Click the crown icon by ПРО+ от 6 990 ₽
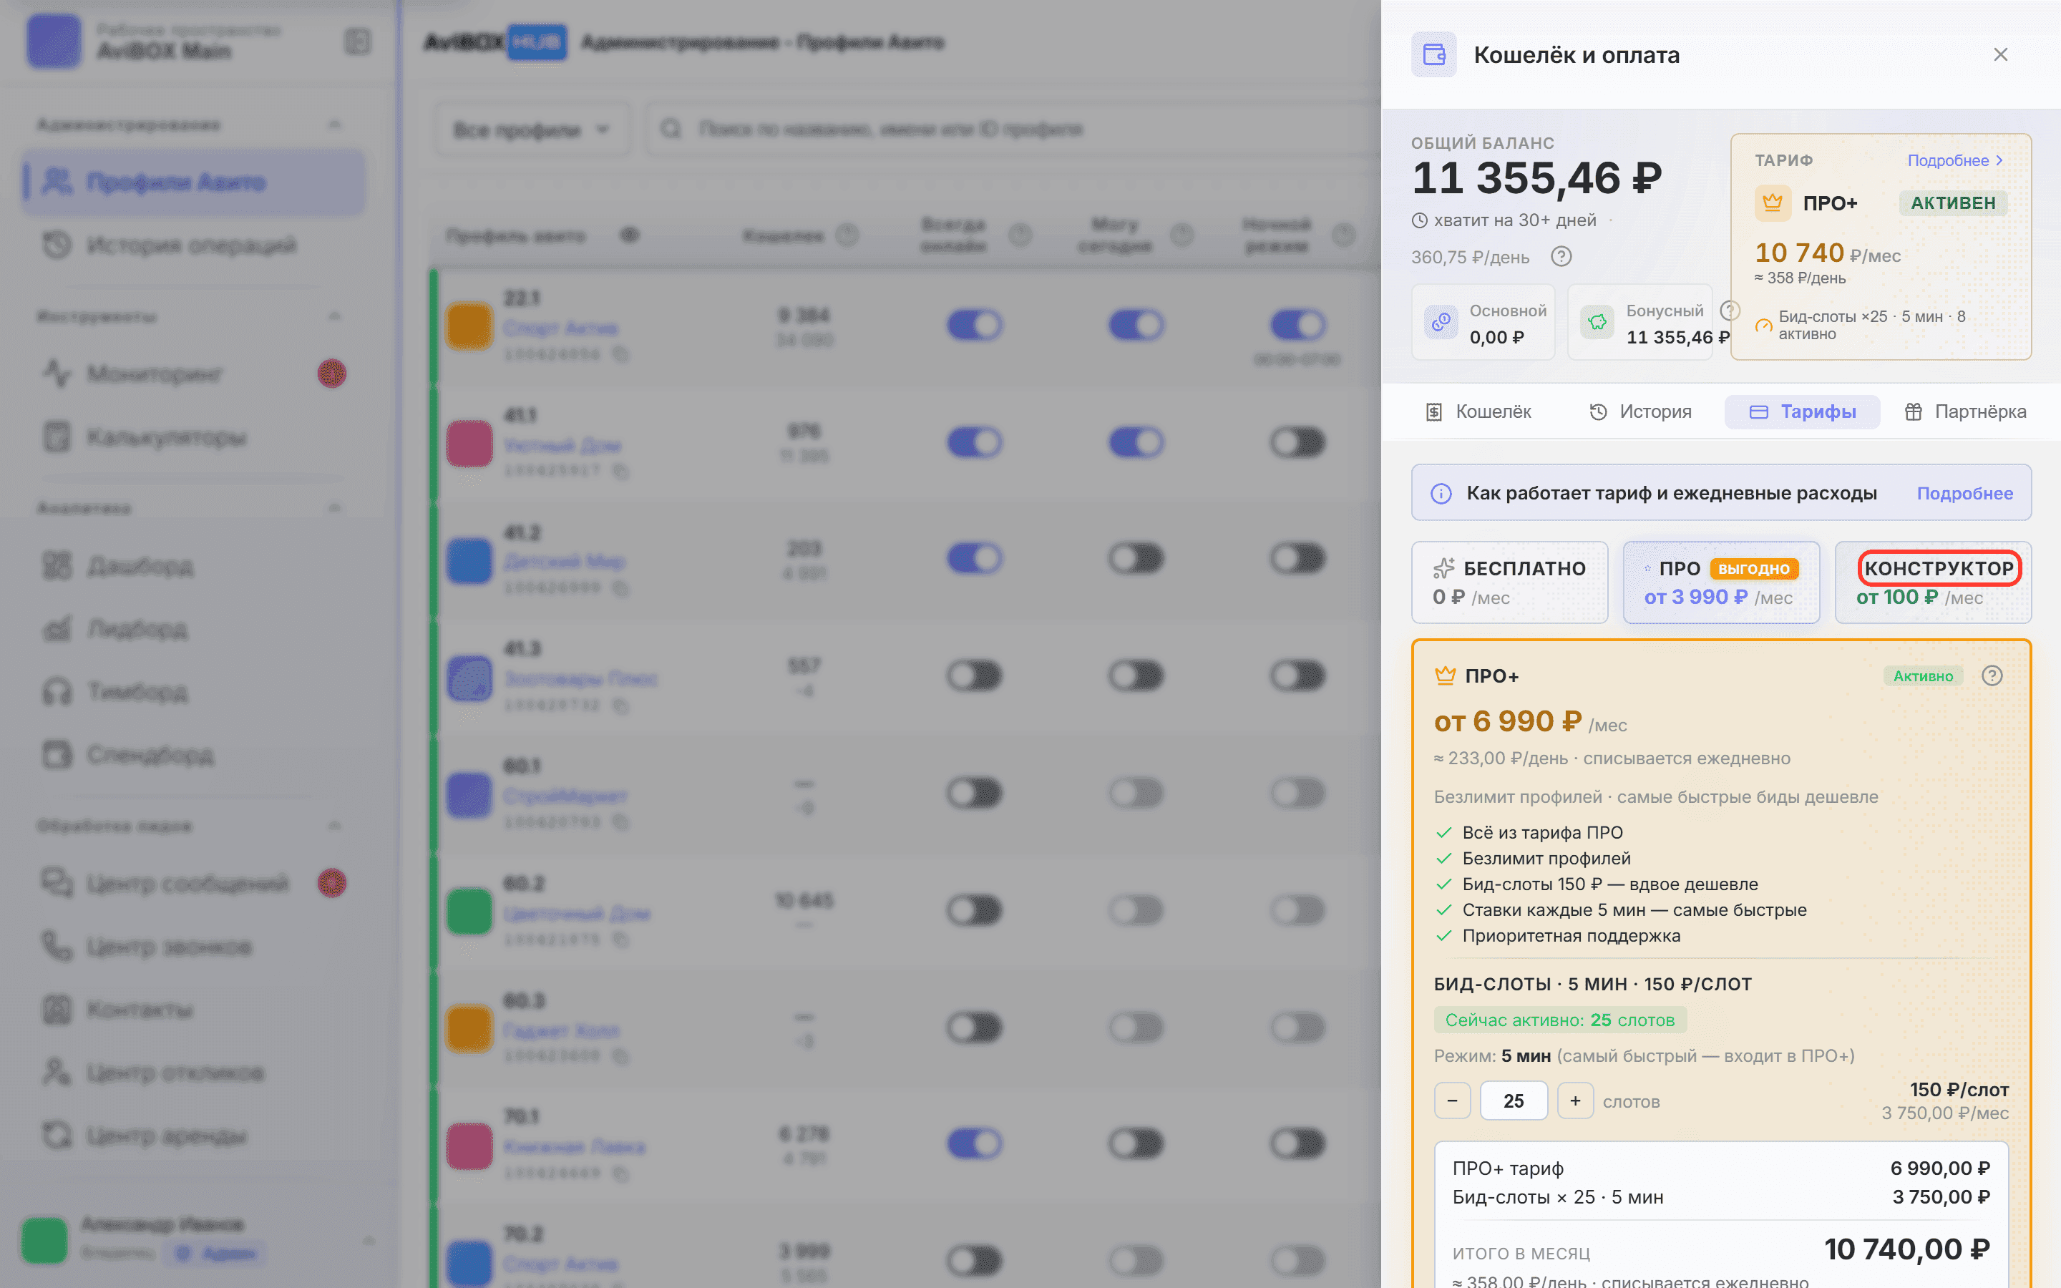The height and width of the screenshot is (1288, 2061). click(1446, 676)
